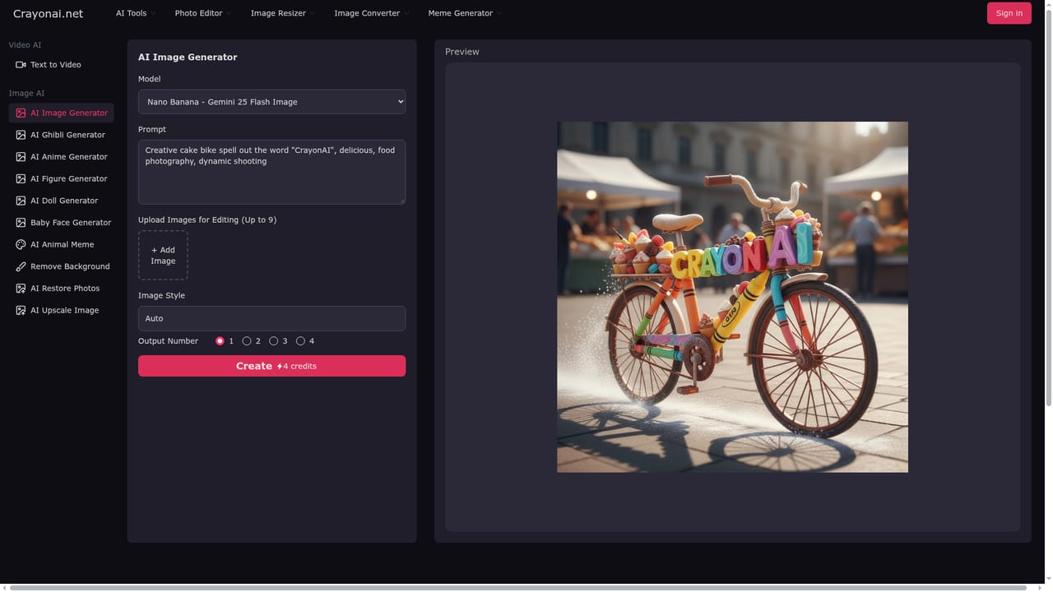Select output number 2 radio button
Screen dimensions: 1053x592
pos(247,341)
